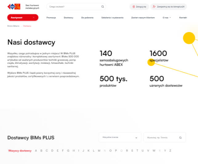Filter suppliers by letter O

click(110, 151)
